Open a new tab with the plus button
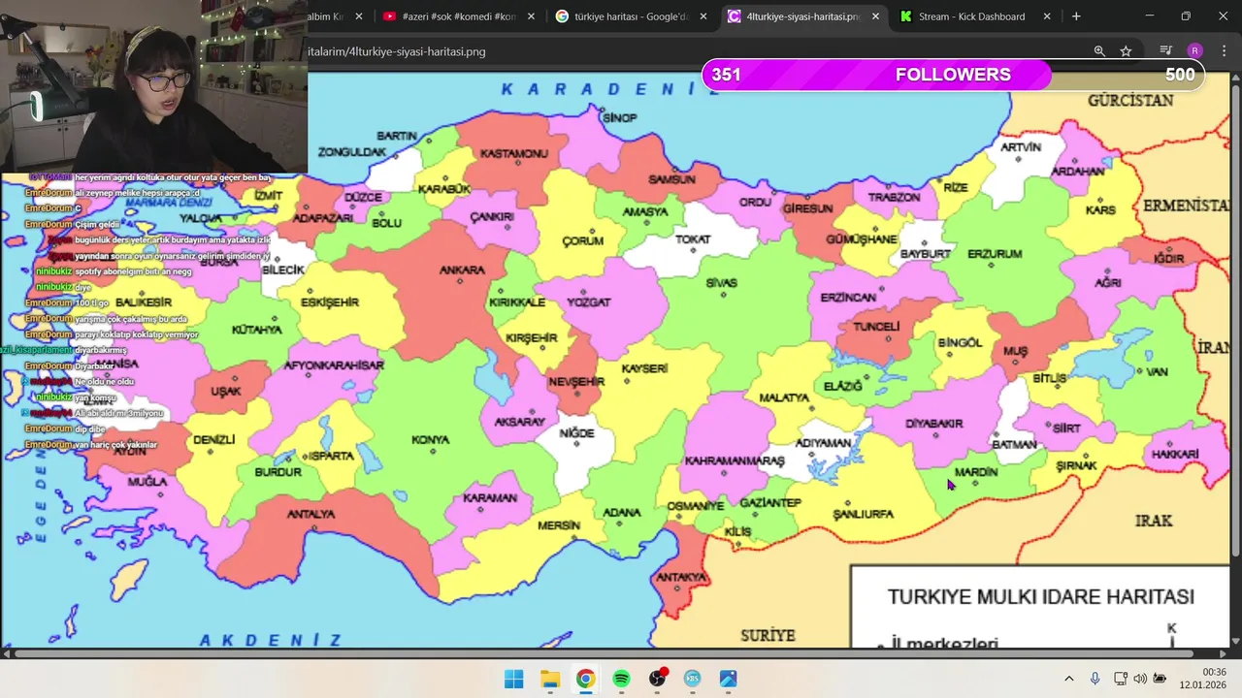This screenshot has width=1242, height=698. [x=1076, y=16]
